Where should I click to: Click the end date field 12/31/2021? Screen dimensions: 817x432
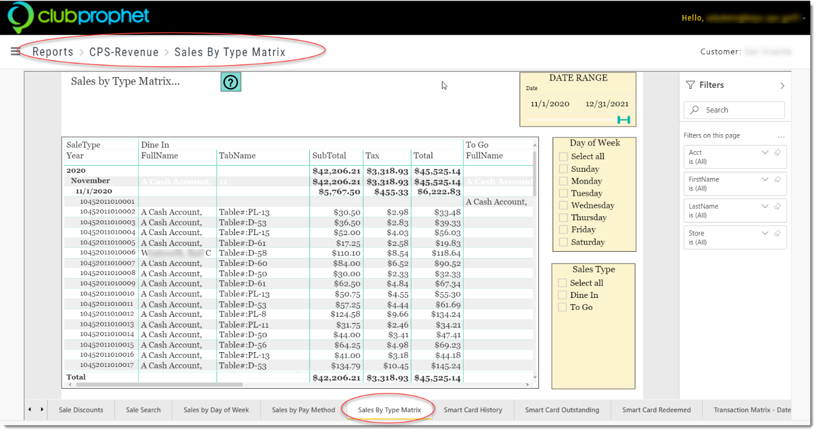(607, 104)
